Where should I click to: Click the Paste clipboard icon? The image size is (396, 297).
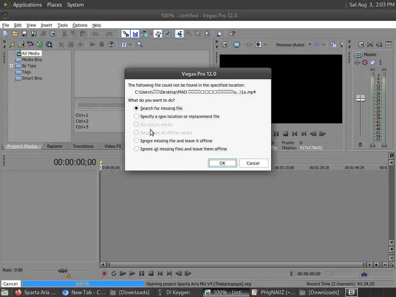(x=83, y=34)
